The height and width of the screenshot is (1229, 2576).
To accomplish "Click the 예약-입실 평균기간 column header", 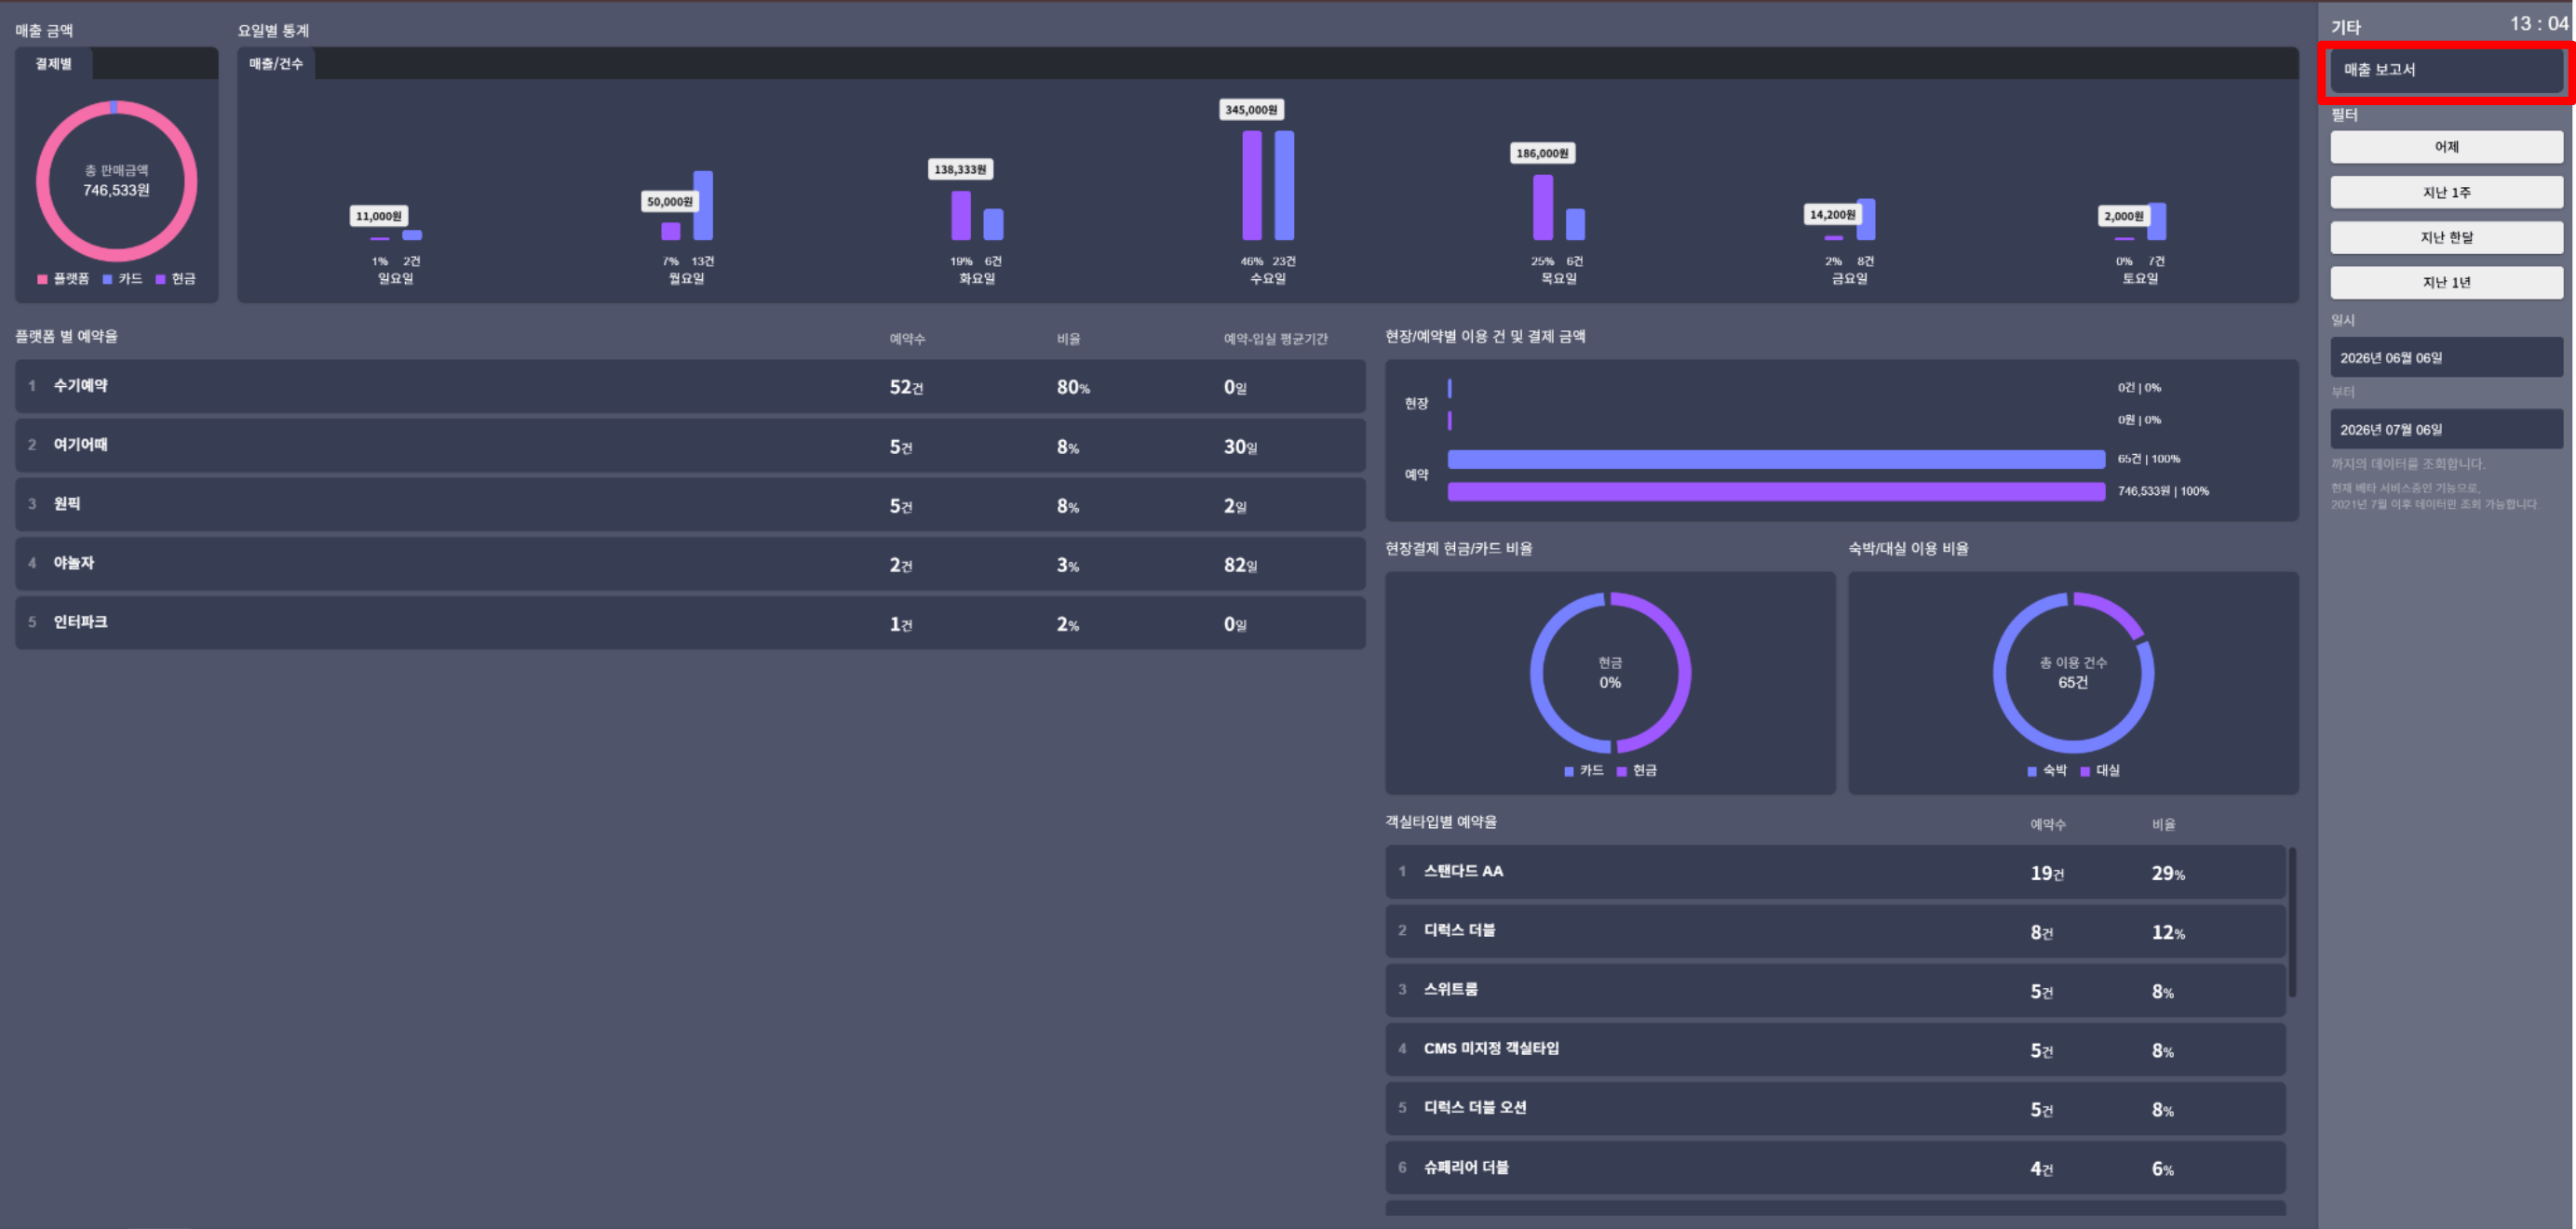I will 1276,340.
